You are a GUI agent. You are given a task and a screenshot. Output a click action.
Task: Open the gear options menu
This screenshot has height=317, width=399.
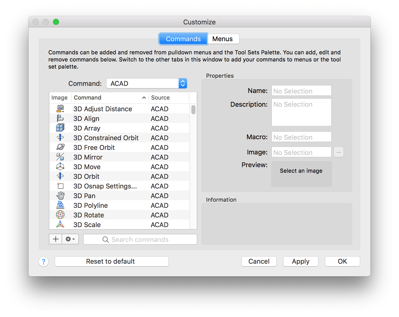pyautogui.click(x=70, y=239)
